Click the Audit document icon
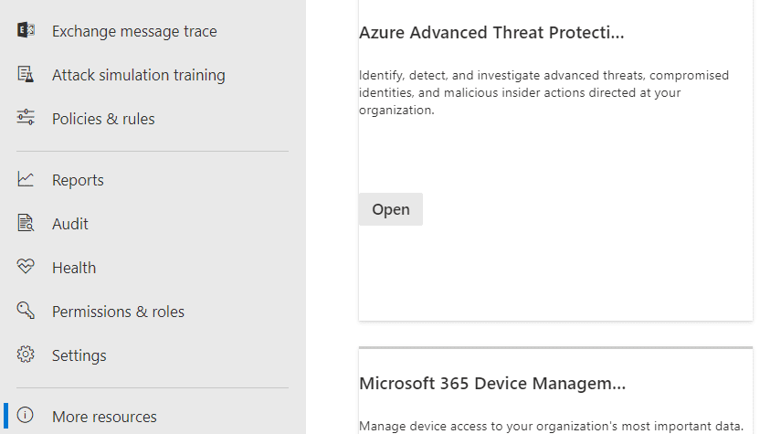 pyautogui.click(x=26, y=224)
